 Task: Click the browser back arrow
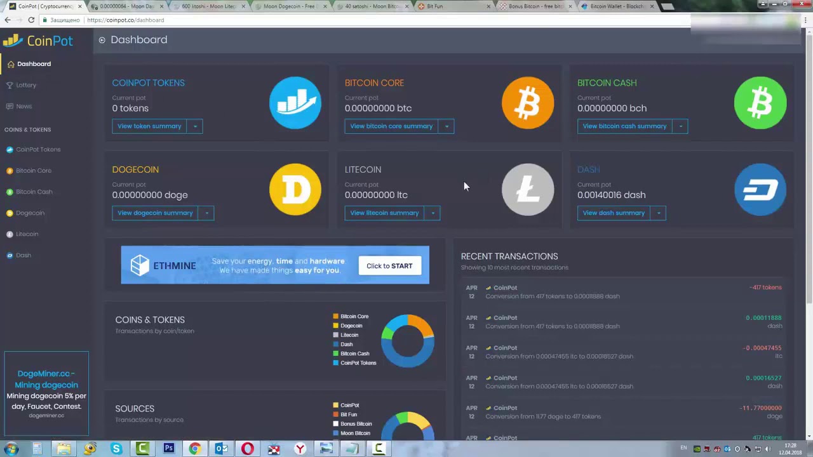point(8,20)
